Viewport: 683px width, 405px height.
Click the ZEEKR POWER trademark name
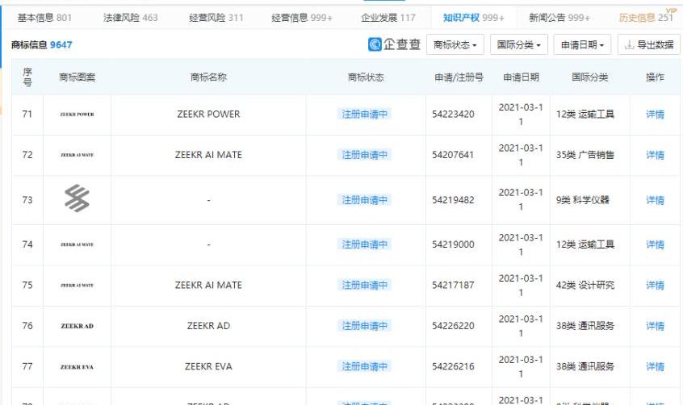(208, 114)
